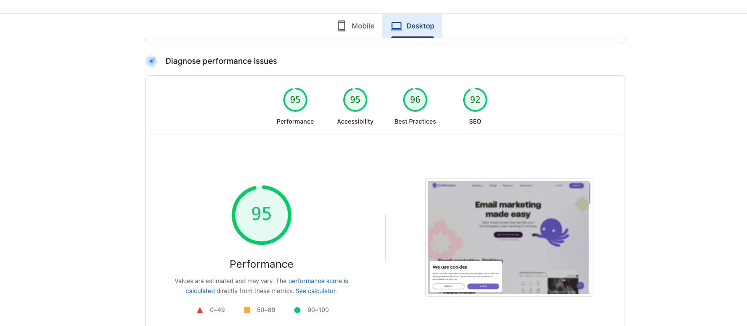This screenshot has height=326, width=747.
Task: Jump to Best Practices score gauge 96
Action: (415, 100)
